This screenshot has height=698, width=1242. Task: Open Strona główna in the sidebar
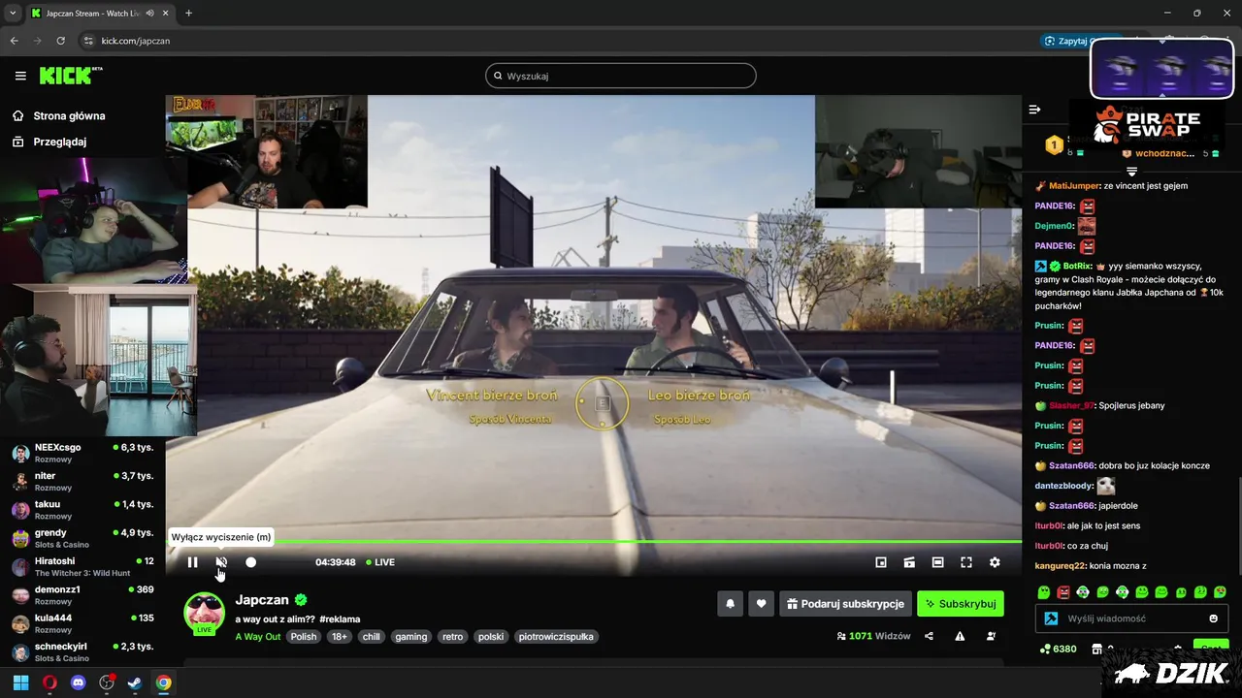[x=58, y=116]
